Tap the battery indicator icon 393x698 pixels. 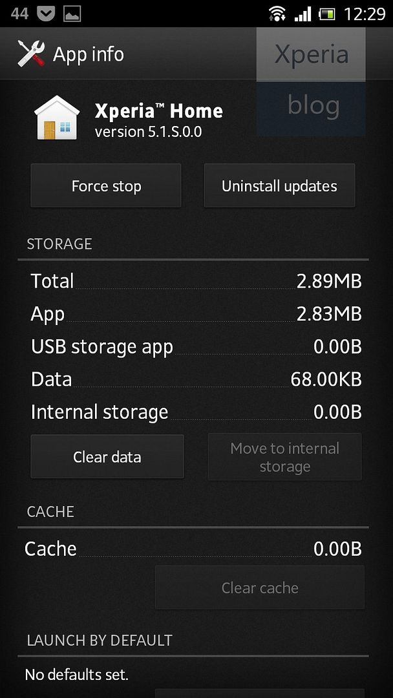(328, 13)
